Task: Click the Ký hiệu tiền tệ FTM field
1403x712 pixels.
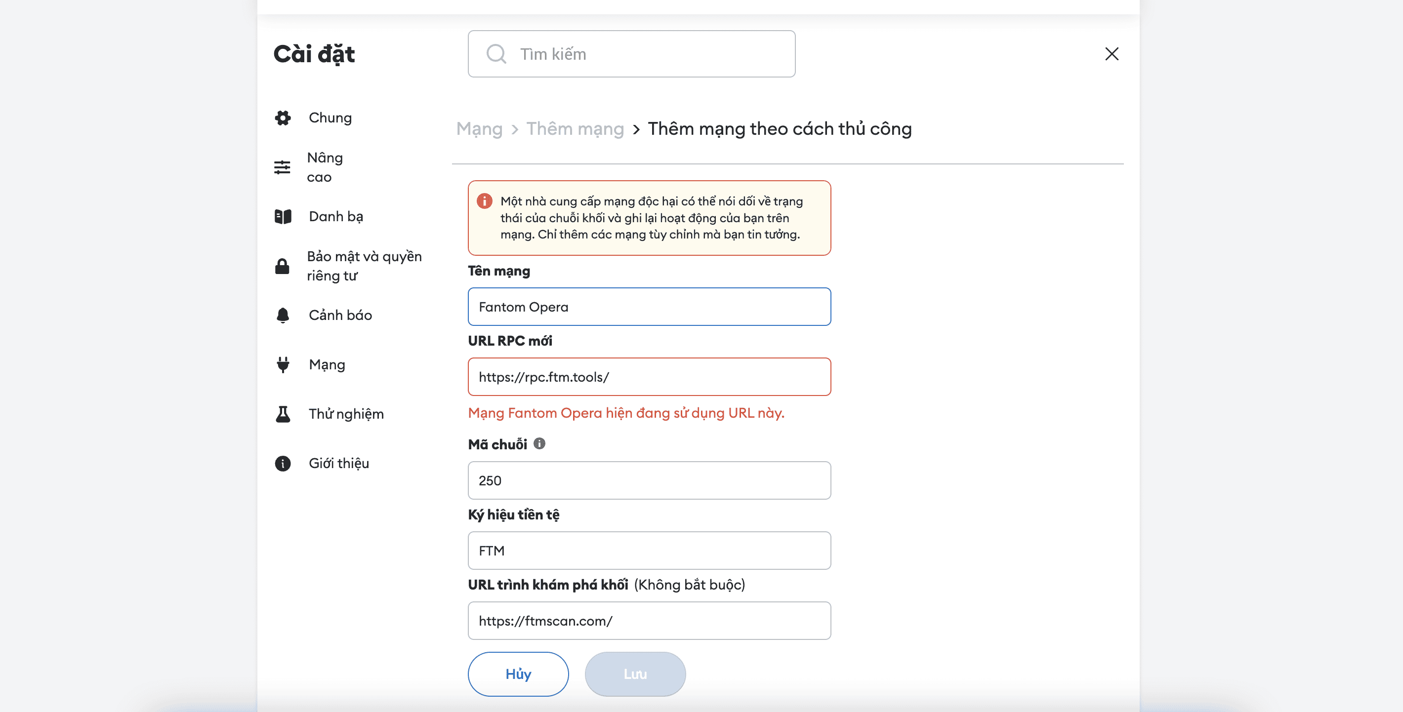Action: (x=649, y=551)
